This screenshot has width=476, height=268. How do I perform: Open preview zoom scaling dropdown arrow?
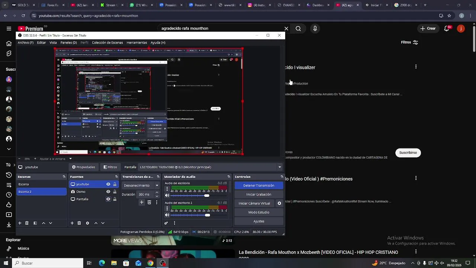coord(70,159)
